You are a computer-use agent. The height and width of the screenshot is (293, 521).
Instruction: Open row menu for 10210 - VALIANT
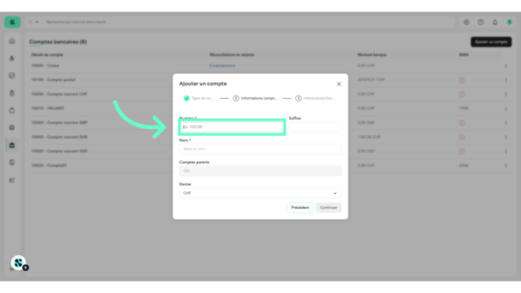[x=505, y=109]
